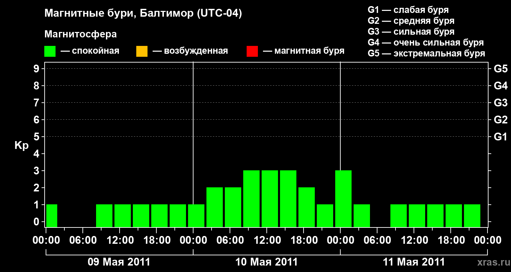The image size is (511, 272).
Task: Click the legend line 'G2 — средняя буря'
Action: [x=411, y=21]
